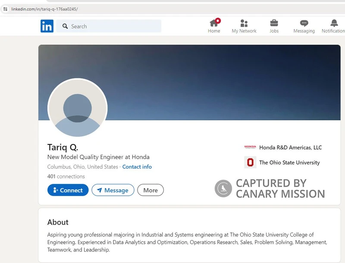This screenshot has width=345, height=263.
Task: Click the Jobs briefcase icon
Action: 274,24
